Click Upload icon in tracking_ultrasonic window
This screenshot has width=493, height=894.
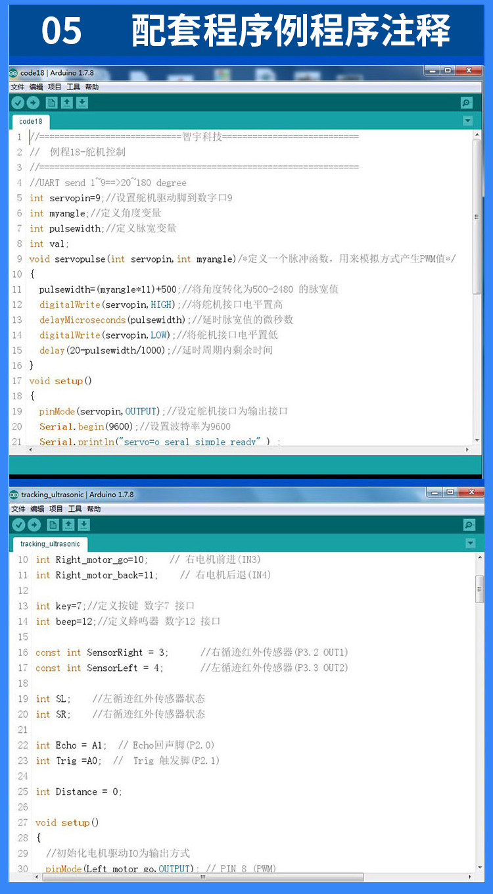pyautogui.click(x=34, y=525)
